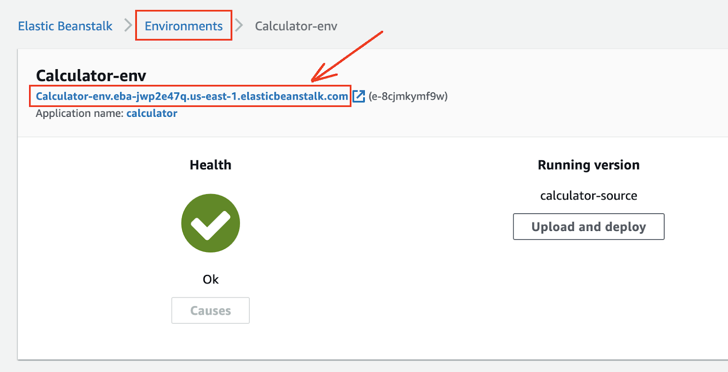The image size is (728, 372).
Task: Click the calculator-source version label
Action: click(x=589, y=196)
